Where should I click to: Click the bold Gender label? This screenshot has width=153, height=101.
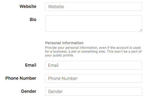(x=28, y=91)
